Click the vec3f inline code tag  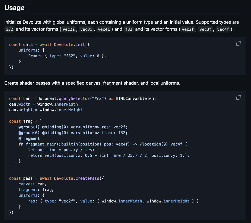[206, 29]
